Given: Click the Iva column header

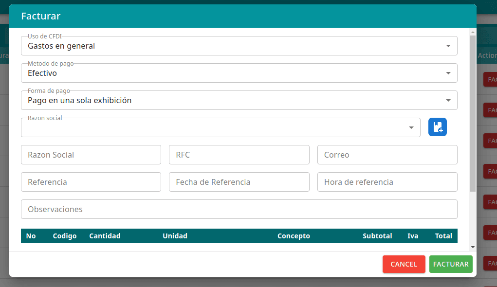Looking at the screenshot, I should click(413, 236).
